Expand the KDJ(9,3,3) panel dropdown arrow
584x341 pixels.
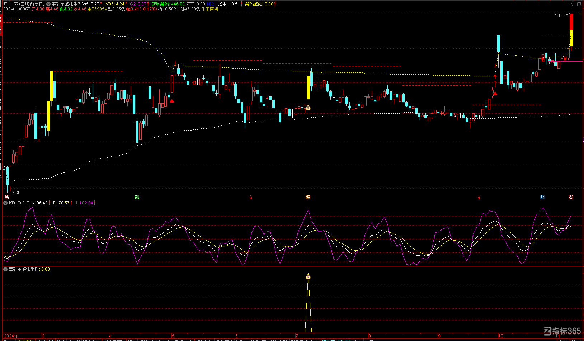tap(5, 203)
